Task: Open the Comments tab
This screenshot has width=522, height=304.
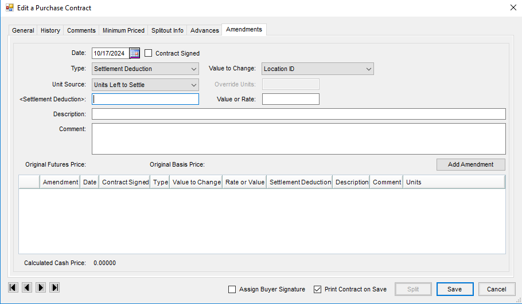Action: [x=81, y=30]
